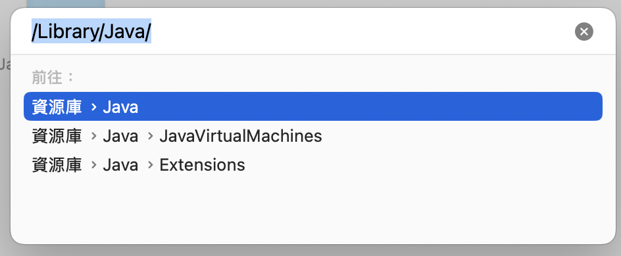Image resolution: width=621 pixels, height=256 pixels.
Task: Click the Extensions label text
Action: pyautogui.click(x=202, y=165)
